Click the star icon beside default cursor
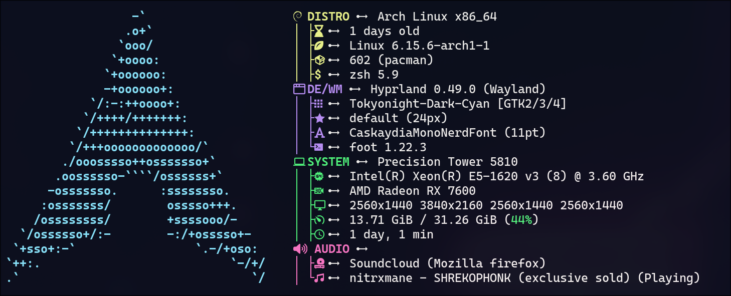Viewport: 731px width, 296px height. (x=319, y=119)
